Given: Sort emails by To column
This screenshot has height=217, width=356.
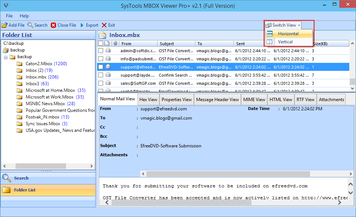Looking at the screenshot, I should tap(215, 44).
